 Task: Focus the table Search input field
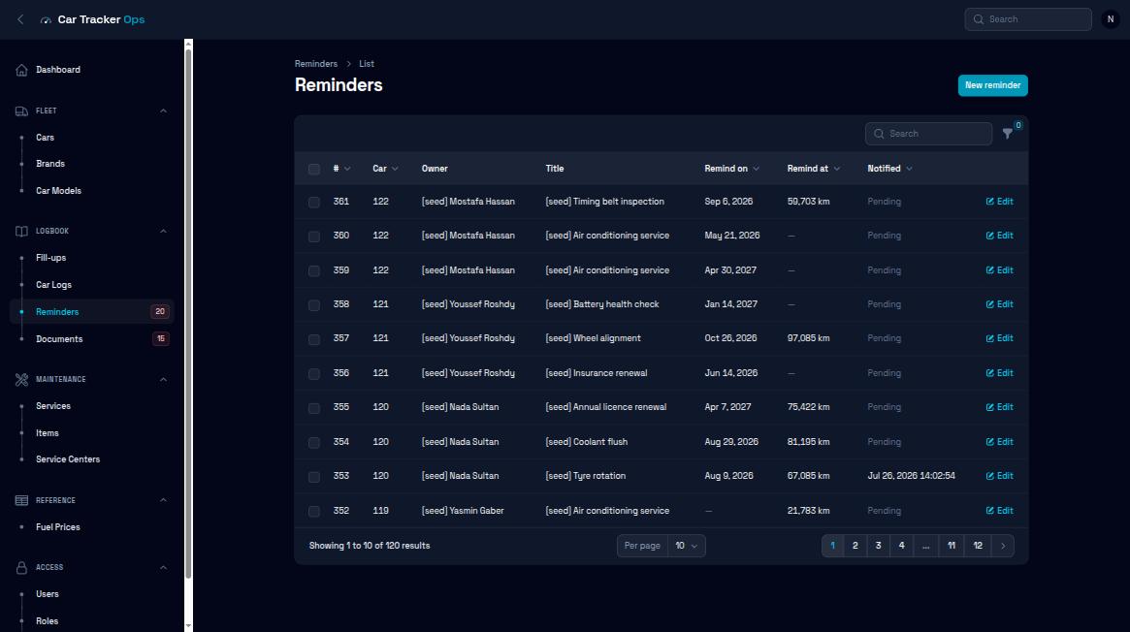(928, 134)
